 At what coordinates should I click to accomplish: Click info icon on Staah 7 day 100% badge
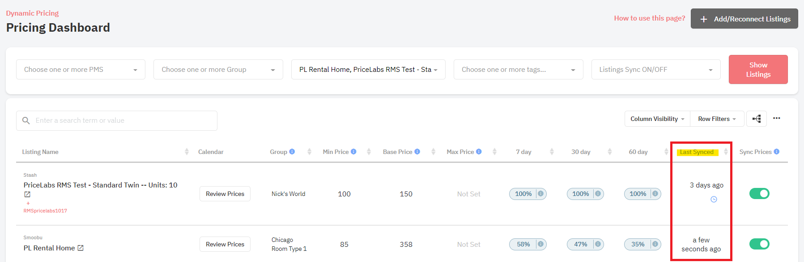point(540,194)
